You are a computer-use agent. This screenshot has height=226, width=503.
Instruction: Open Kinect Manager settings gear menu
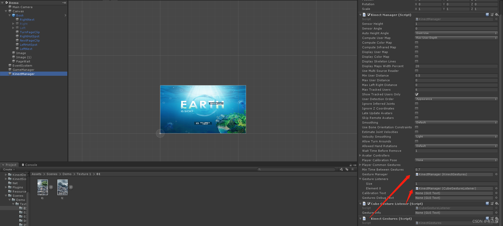497,15
